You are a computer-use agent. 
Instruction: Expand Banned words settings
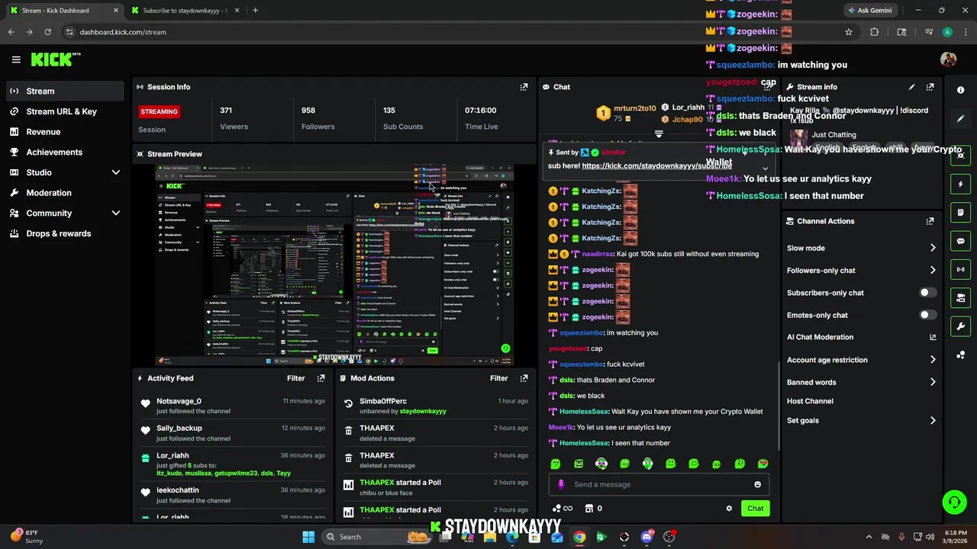[x=933, y=382]
